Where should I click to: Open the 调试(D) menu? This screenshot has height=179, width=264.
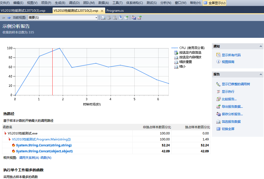(74, 3)
